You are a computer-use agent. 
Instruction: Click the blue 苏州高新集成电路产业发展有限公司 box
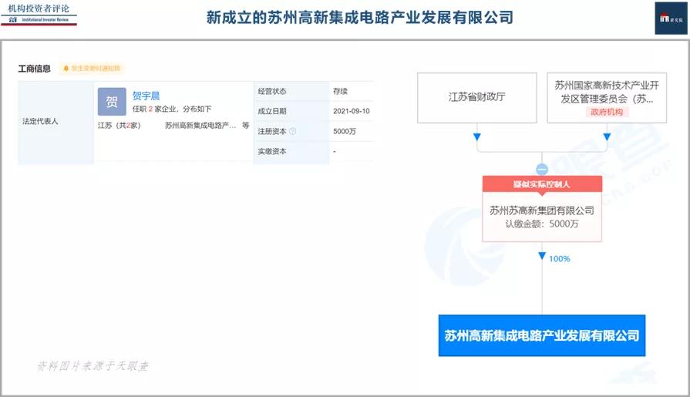(x=542, y=335)
